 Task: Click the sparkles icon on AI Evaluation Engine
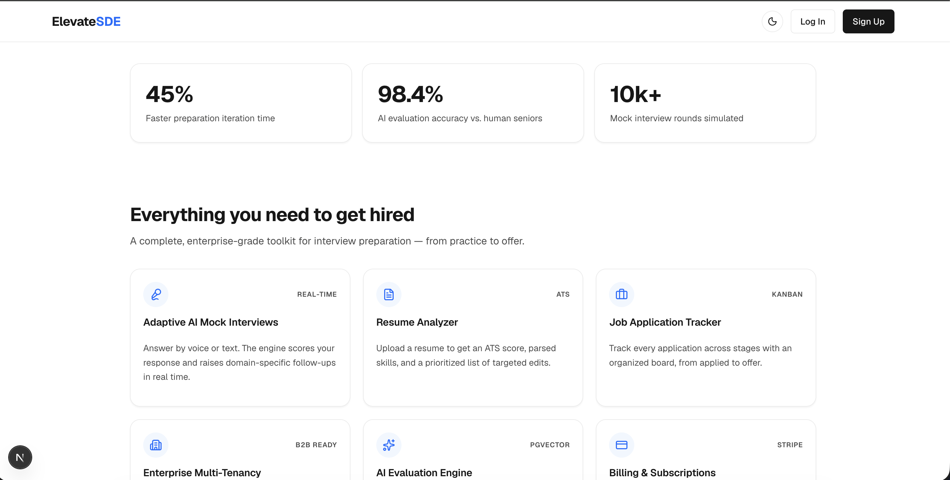click(389, 445)
